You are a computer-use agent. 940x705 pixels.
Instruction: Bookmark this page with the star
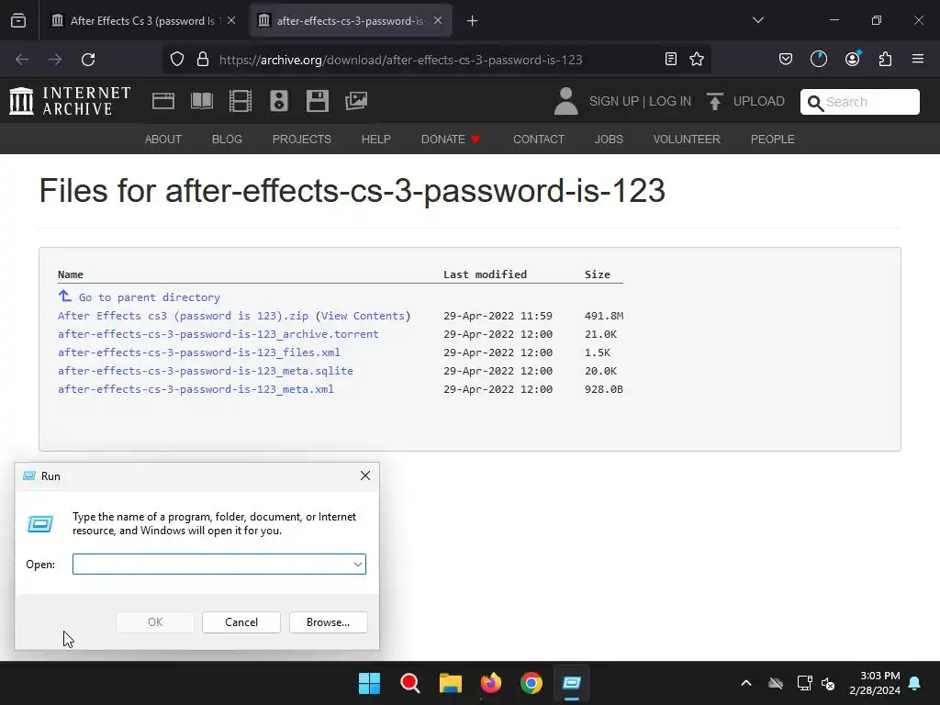point(697,59)
